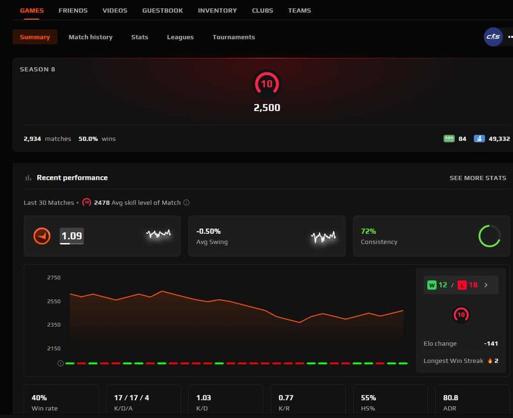Click the rating sparkline graph
Viewport: 513px width, 418px height.
[x=158, y=233]
